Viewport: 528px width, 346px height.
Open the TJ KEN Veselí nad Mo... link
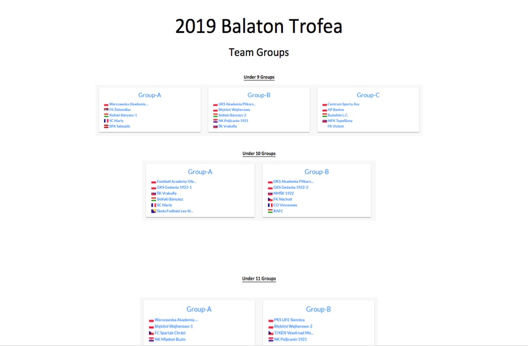tap(294, 333)
